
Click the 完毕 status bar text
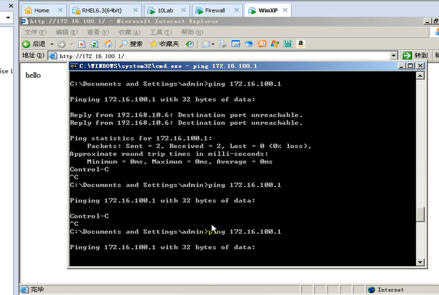click(37, 289)
